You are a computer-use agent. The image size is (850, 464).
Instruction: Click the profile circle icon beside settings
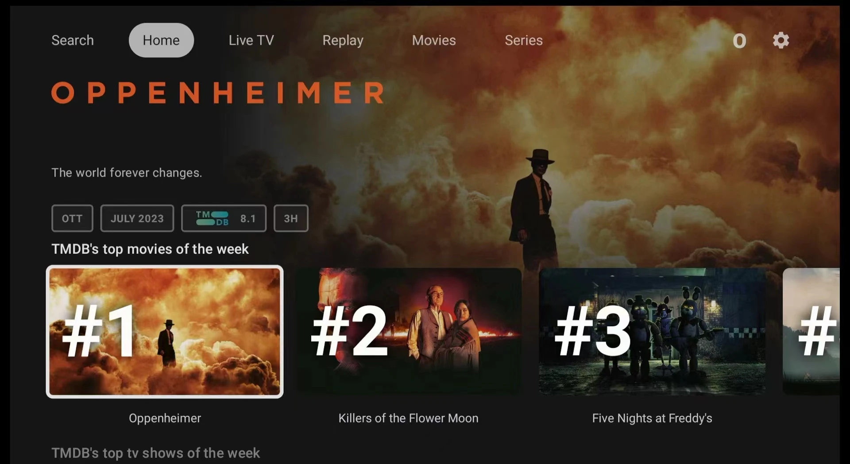click(739, 41)
